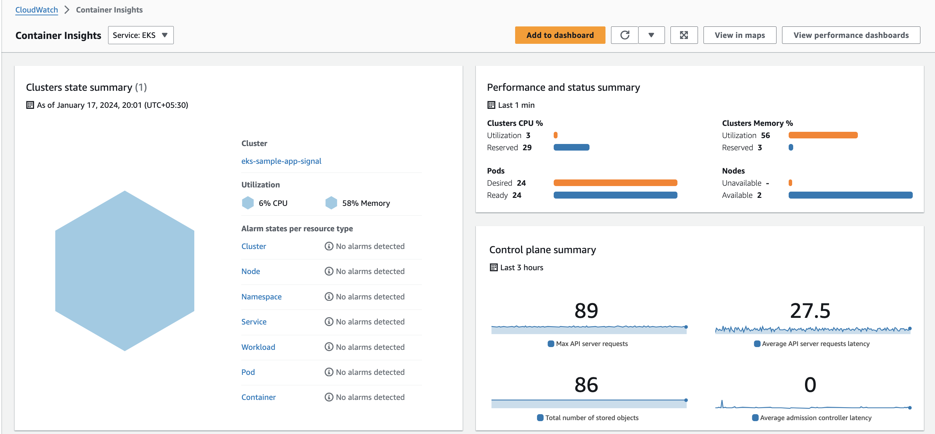The image size is (935, 434).
Task: Click the Max API server requests sparkline
Action: point(589,329)
